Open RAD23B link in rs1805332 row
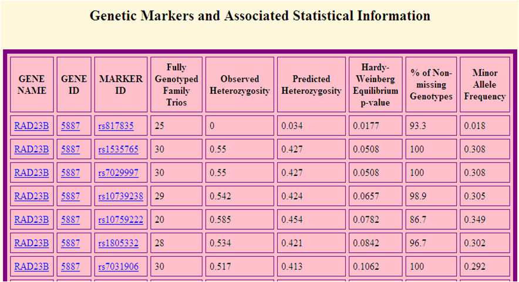Viewport: 519px width, 282px height. coord(32,243)
